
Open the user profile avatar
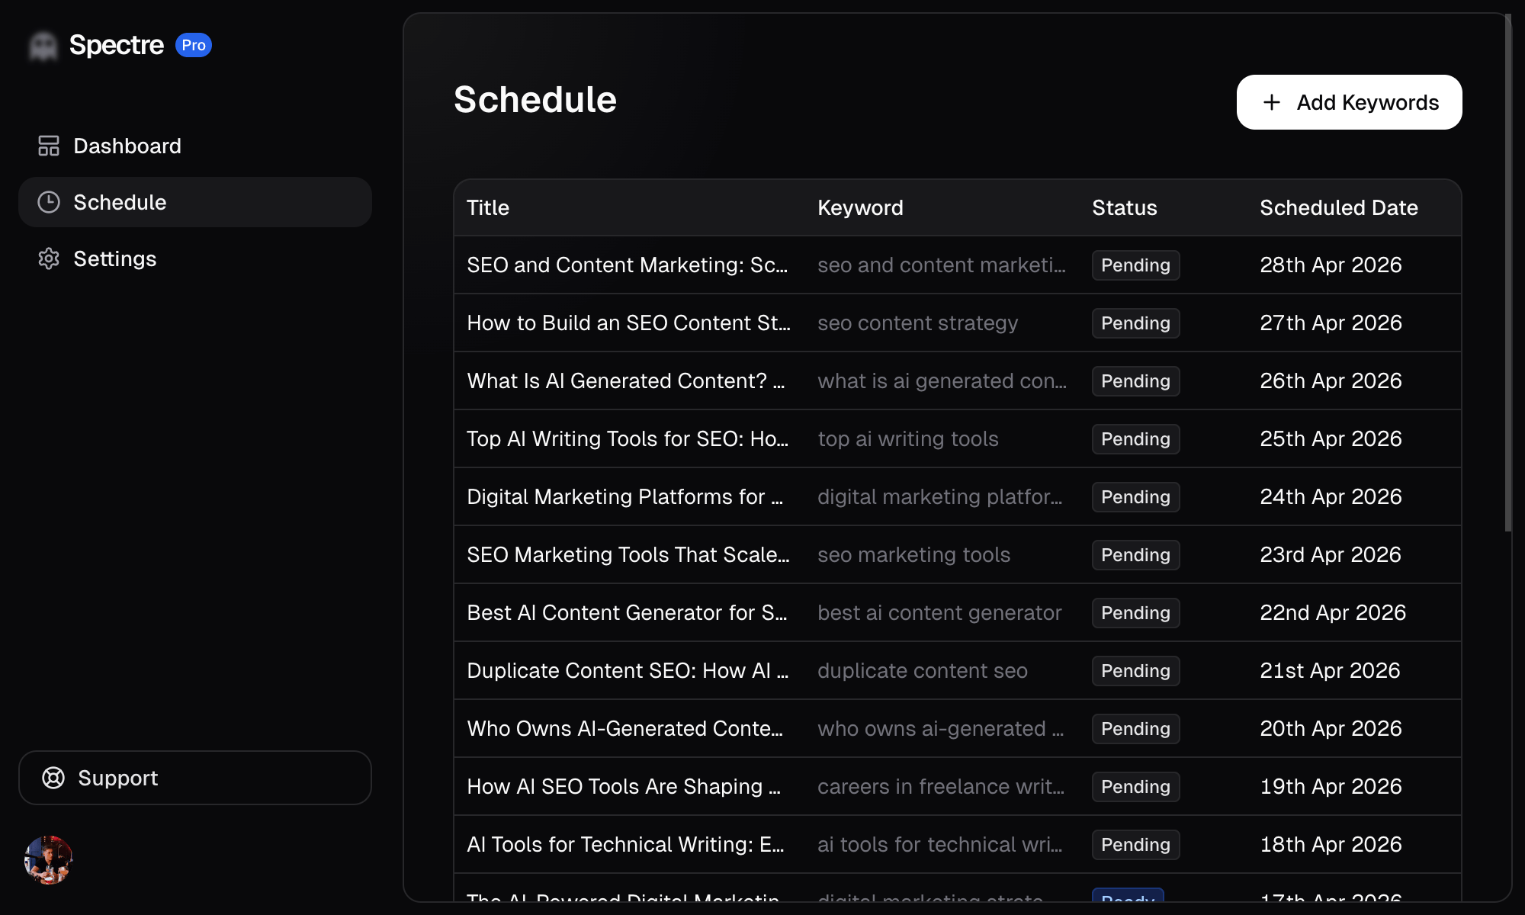point(48,859)
